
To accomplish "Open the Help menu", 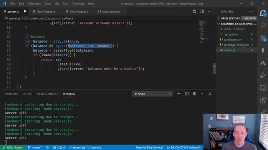I will (x=91, y=4).
